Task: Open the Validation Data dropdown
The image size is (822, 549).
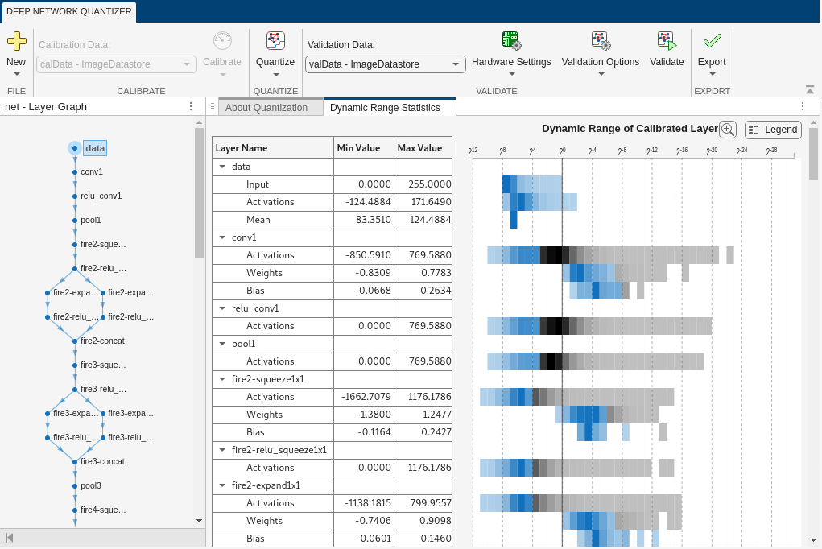Action: tap(386, 64)
